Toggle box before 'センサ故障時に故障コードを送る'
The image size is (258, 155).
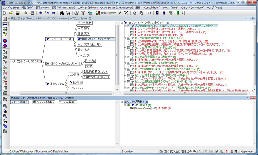coord(128,47)
